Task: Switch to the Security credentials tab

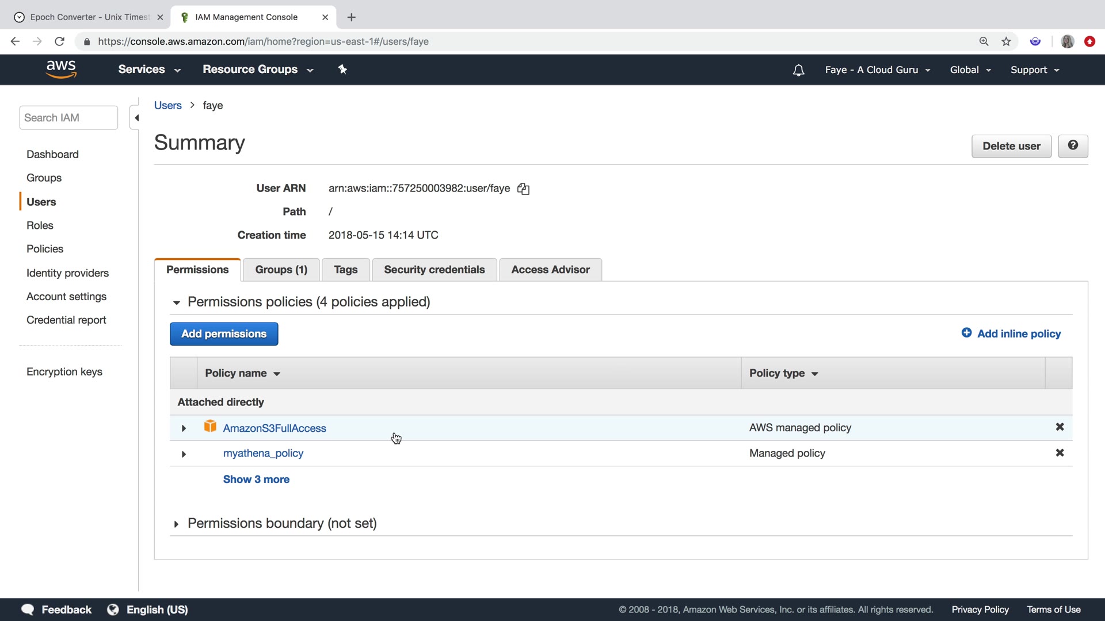Action: point(434,270)
